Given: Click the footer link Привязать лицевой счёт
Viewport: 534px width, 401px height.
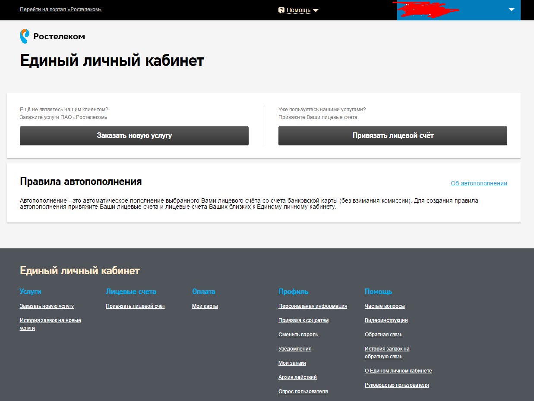Looking at the screenshot, I should coord(136,306).
